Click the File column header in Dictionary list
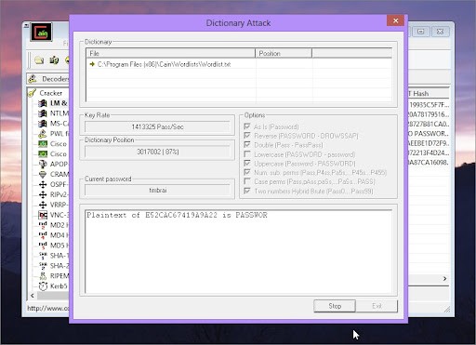 click(x=171, y=53)
